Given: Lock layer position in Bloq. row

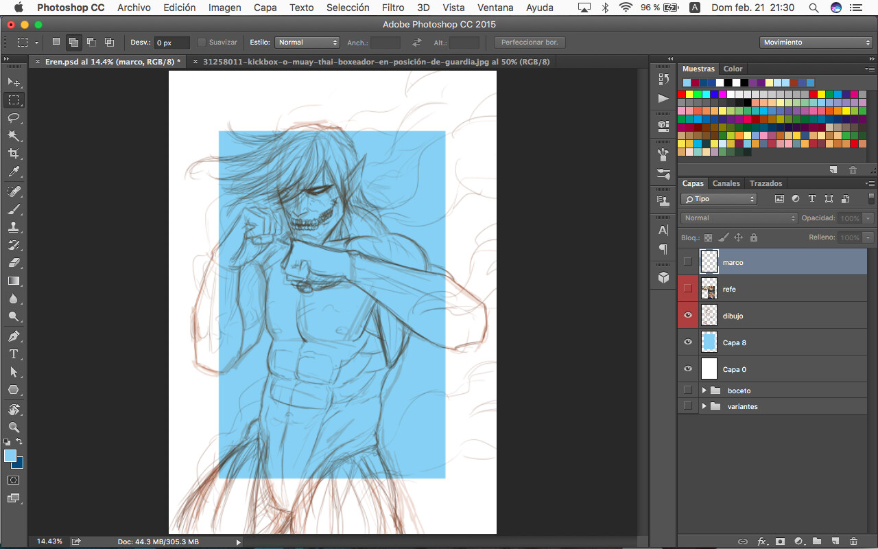Looking at the screenshot, I should [738, 237].
